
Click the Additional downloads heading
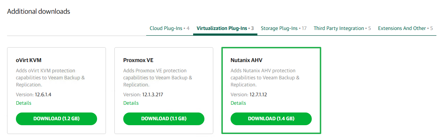[x=38, y=12]
